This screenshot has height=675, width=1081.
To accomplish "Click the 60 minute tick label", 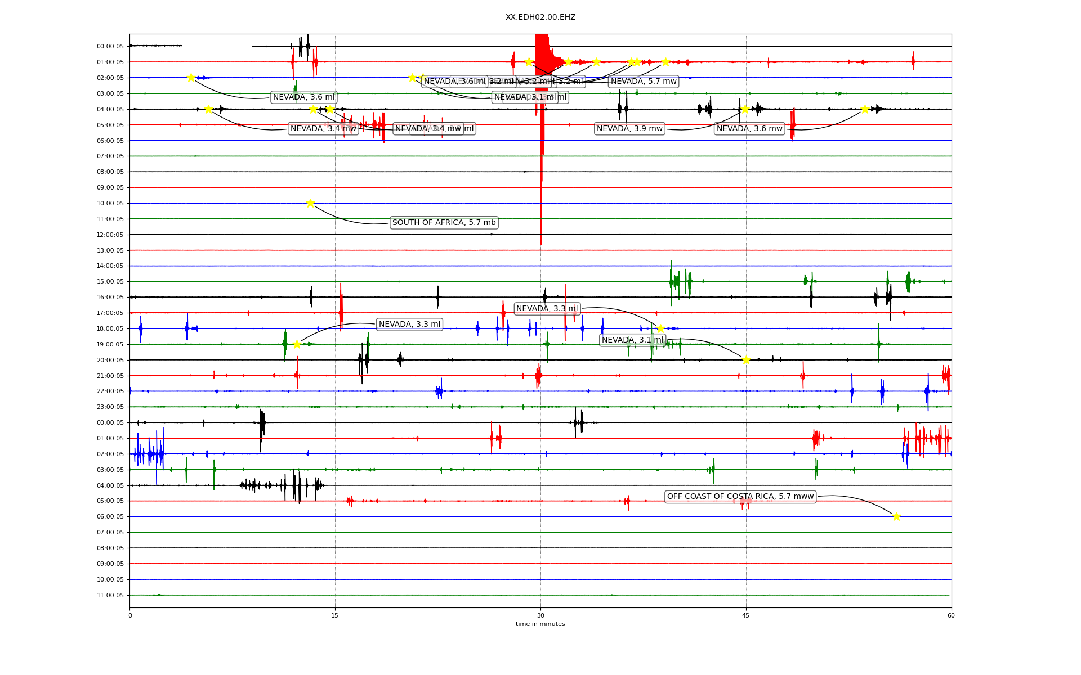I will click(x=951, y=615).
